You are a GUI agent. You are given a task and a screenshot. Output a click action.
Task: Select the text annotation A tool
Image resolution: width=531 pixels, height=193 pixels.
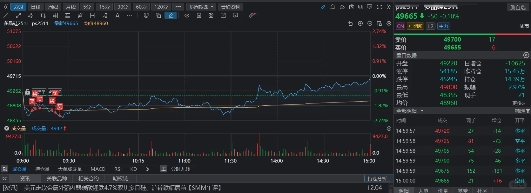point(118,15)
